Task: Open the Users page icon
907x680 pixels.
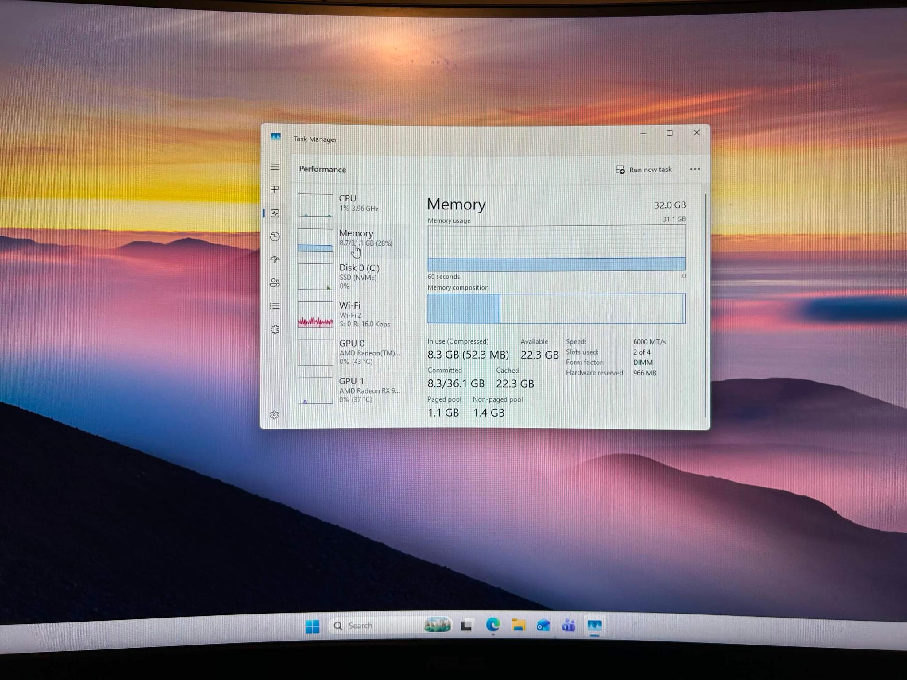Action: point(275,283)
